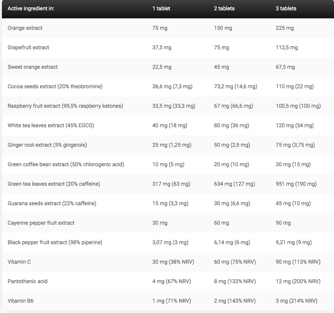Click the Grapefruit extract ingredient name
The image size is (334, 313).
(x=28, y=47)
